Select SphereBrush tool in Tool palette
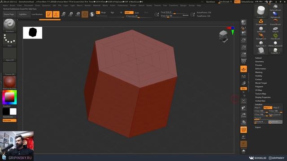 pyautogui.click(x=275, y=8)
